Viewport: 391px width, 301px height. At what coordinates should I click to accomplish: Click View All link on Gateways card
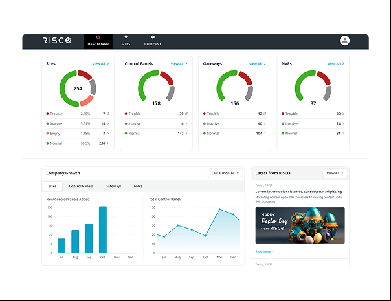tap(257, 64)
